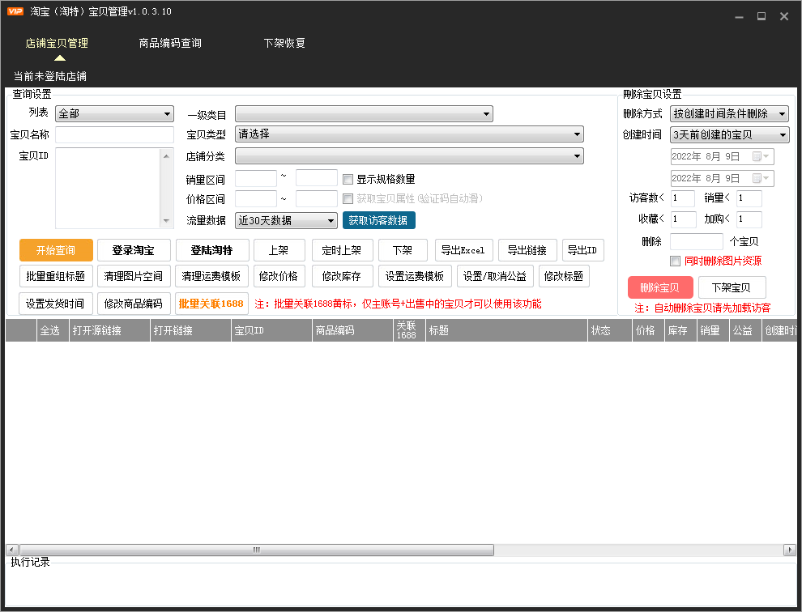Open 修改价格 to change prices

(280, 276)
